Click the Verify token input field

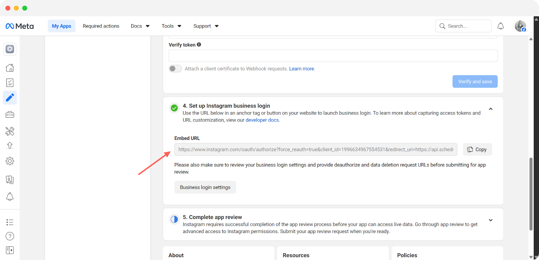click(333, 56)
